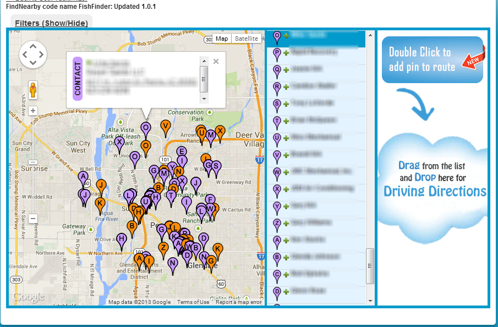The image size is (498, 327).
Task: Pan the map right with arrow control
Action: pos(41,54)
